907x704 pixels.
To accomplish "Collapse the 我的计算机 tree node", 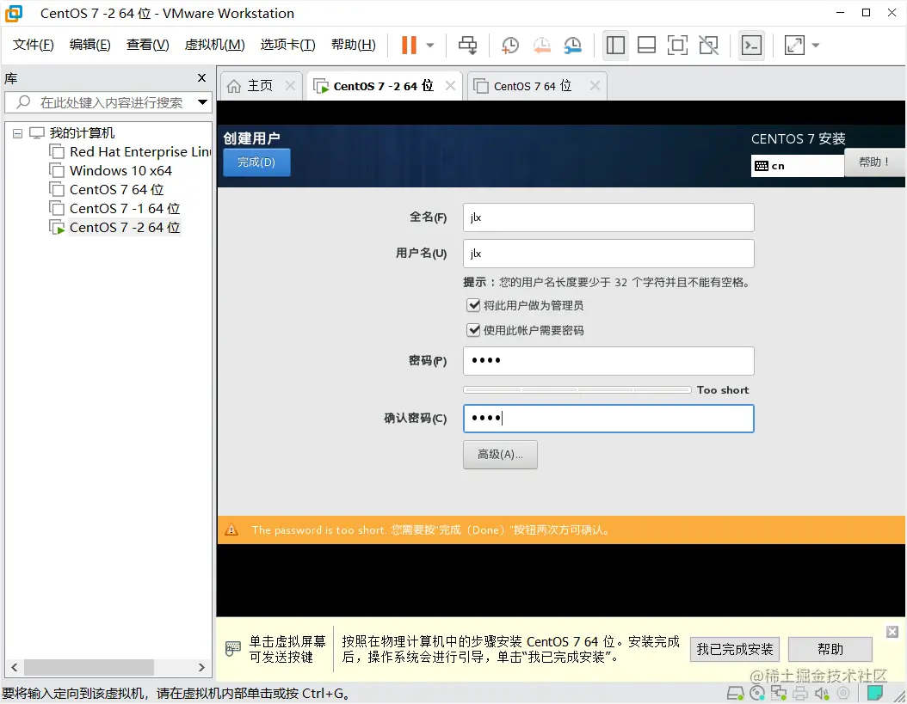I will (x=17, y=133).
